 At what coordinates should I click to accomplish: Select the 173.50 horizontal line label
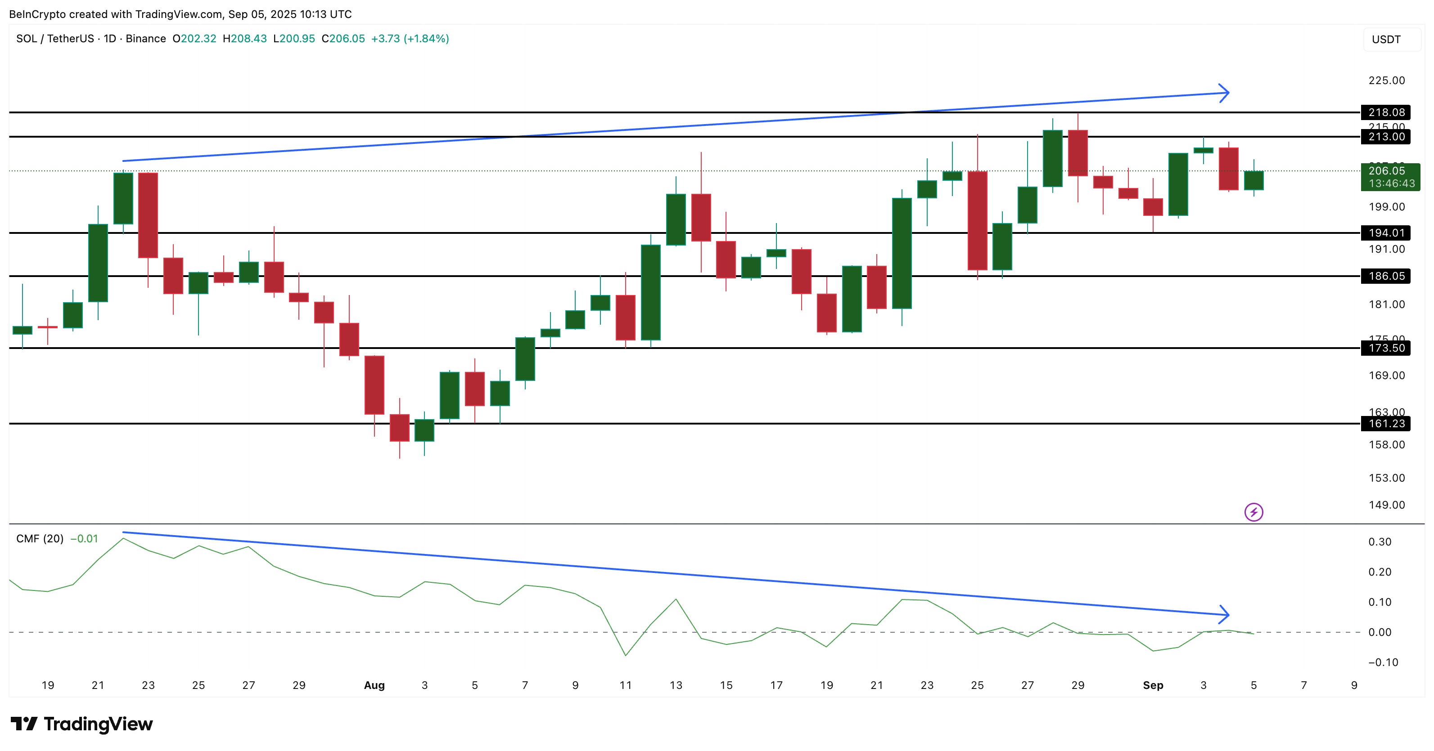pos(1385,348)
